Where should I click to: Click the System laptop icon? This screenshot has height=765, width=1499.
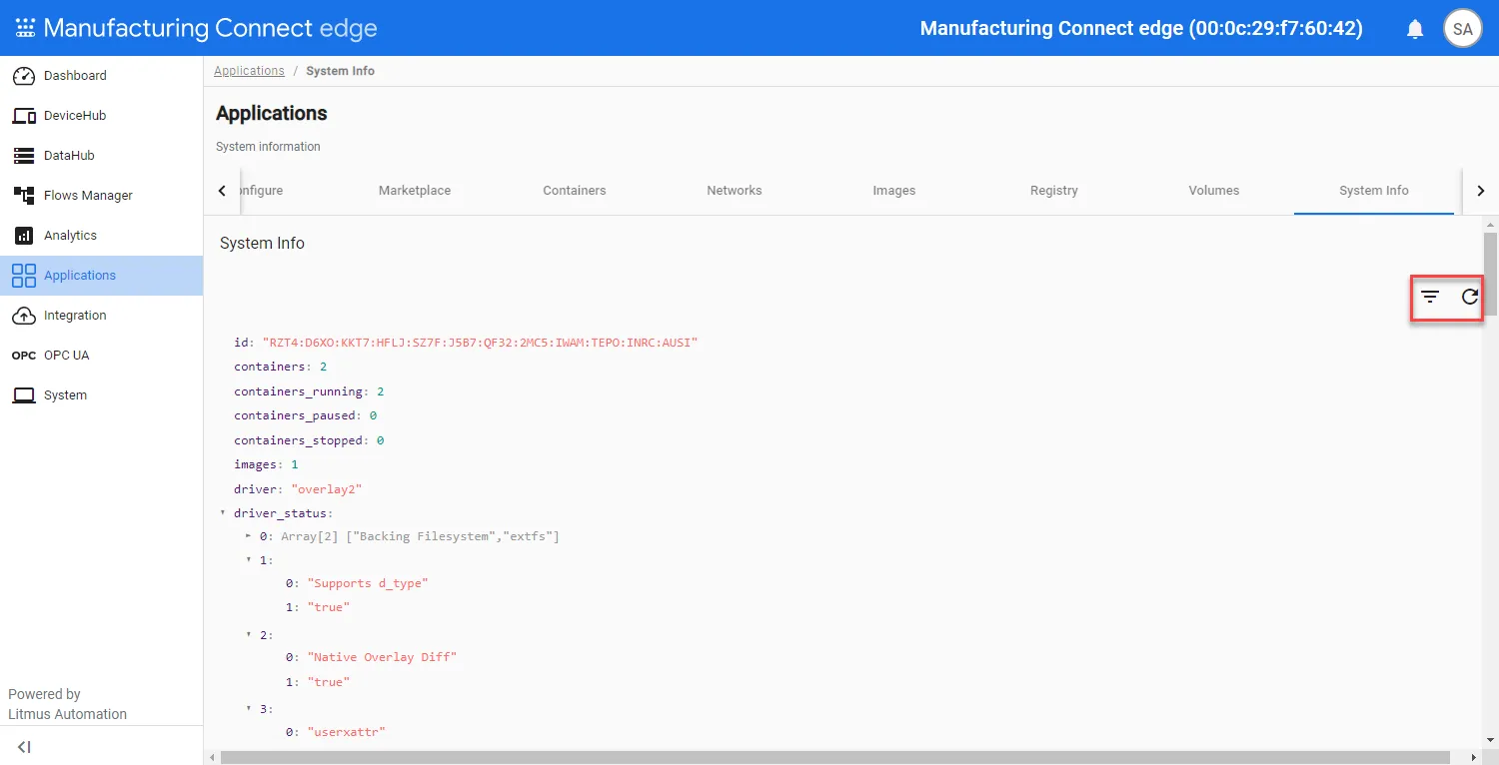(x=24, y=395)
